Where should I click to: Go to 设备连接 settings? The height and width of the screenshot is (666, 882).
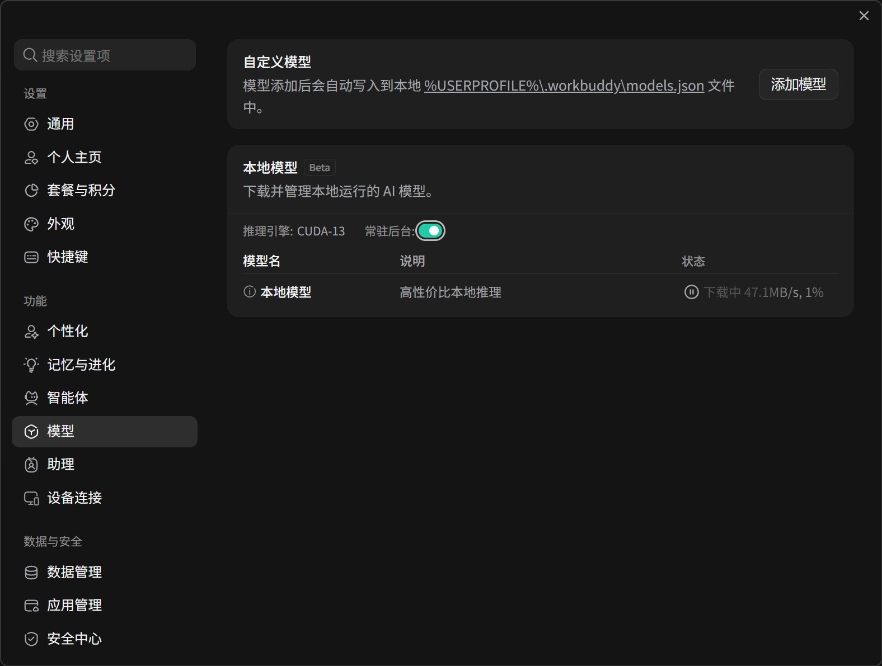point(105,498)
